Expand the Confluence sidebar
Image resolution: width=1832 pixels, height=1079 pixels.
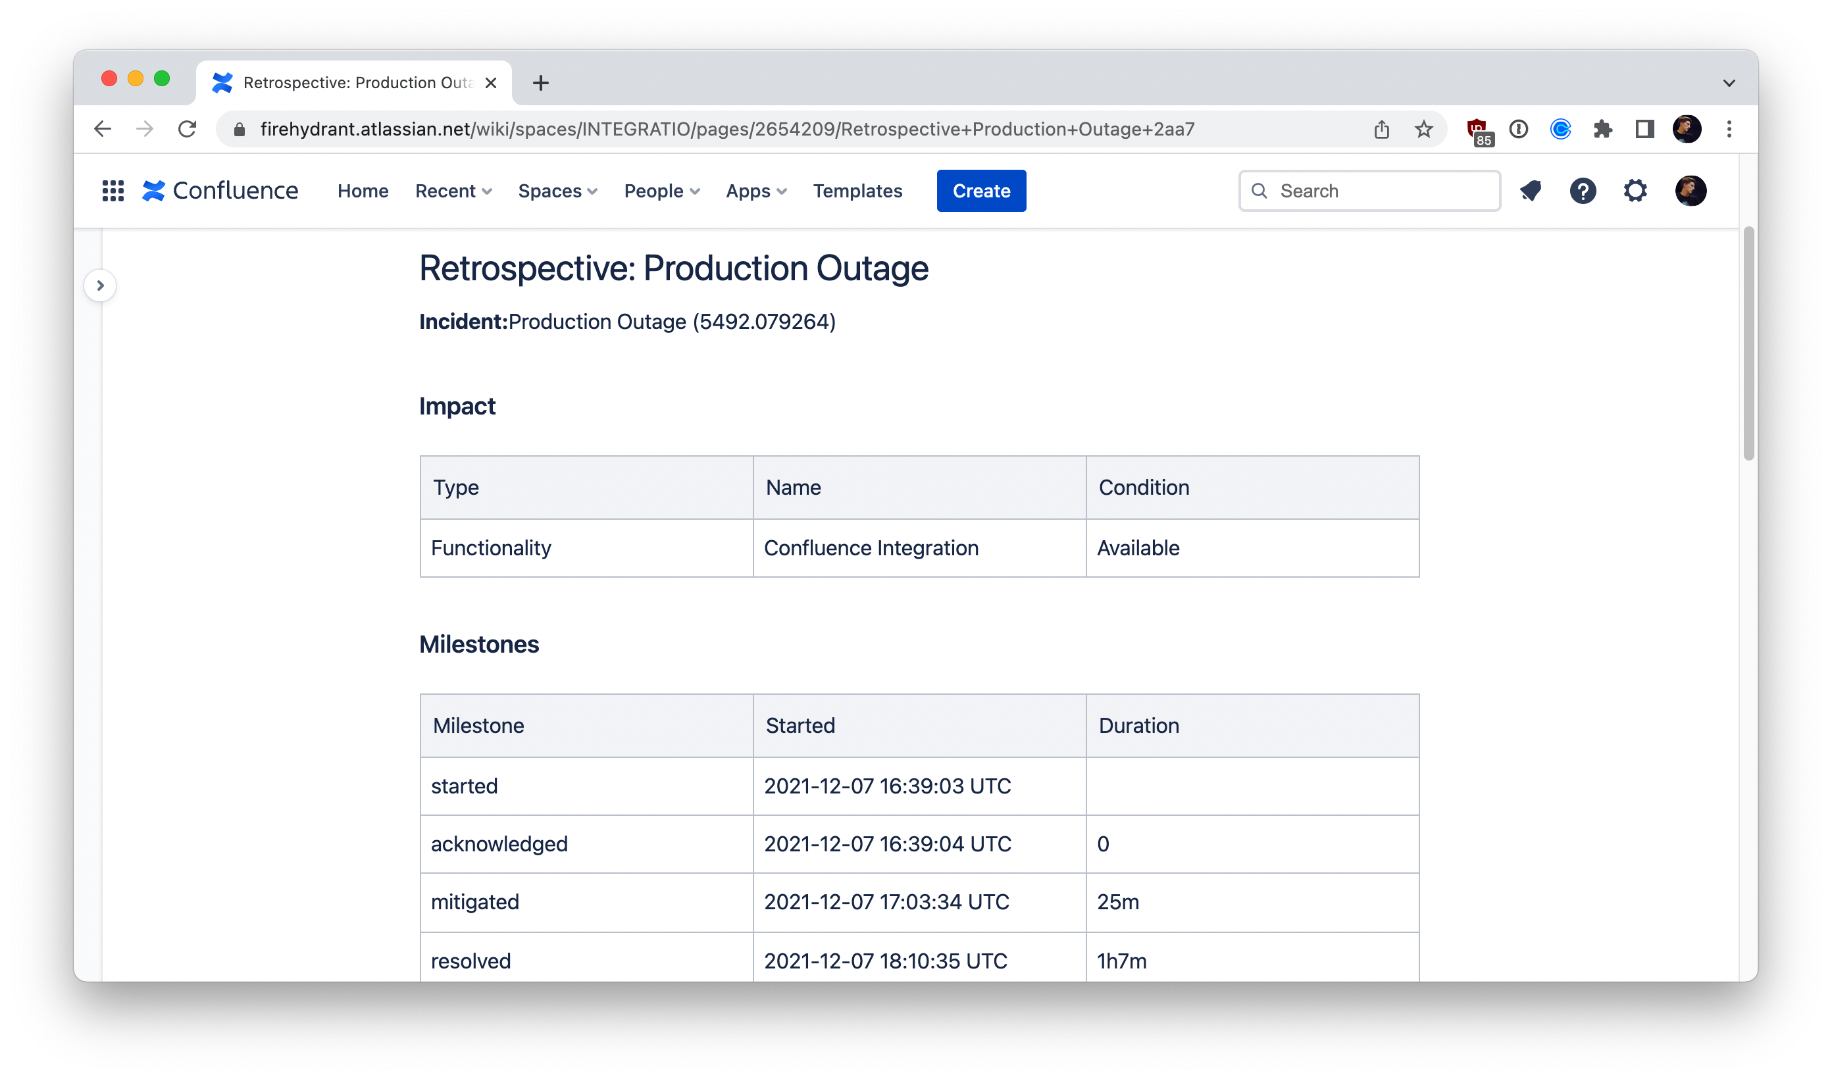coord(100,286)
